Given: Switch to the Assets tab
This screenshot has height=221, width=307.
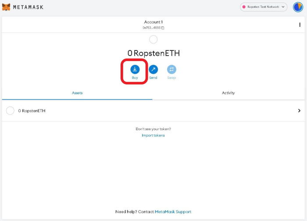Looking at the screenshot, I should tap(77, 93).
